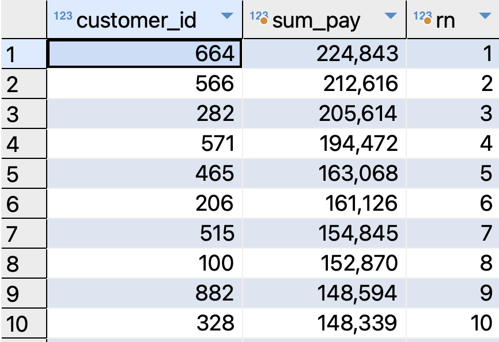Click the sum_pay numeric type icon
Screen dimensions: 499x342
(x=259, y=17)
